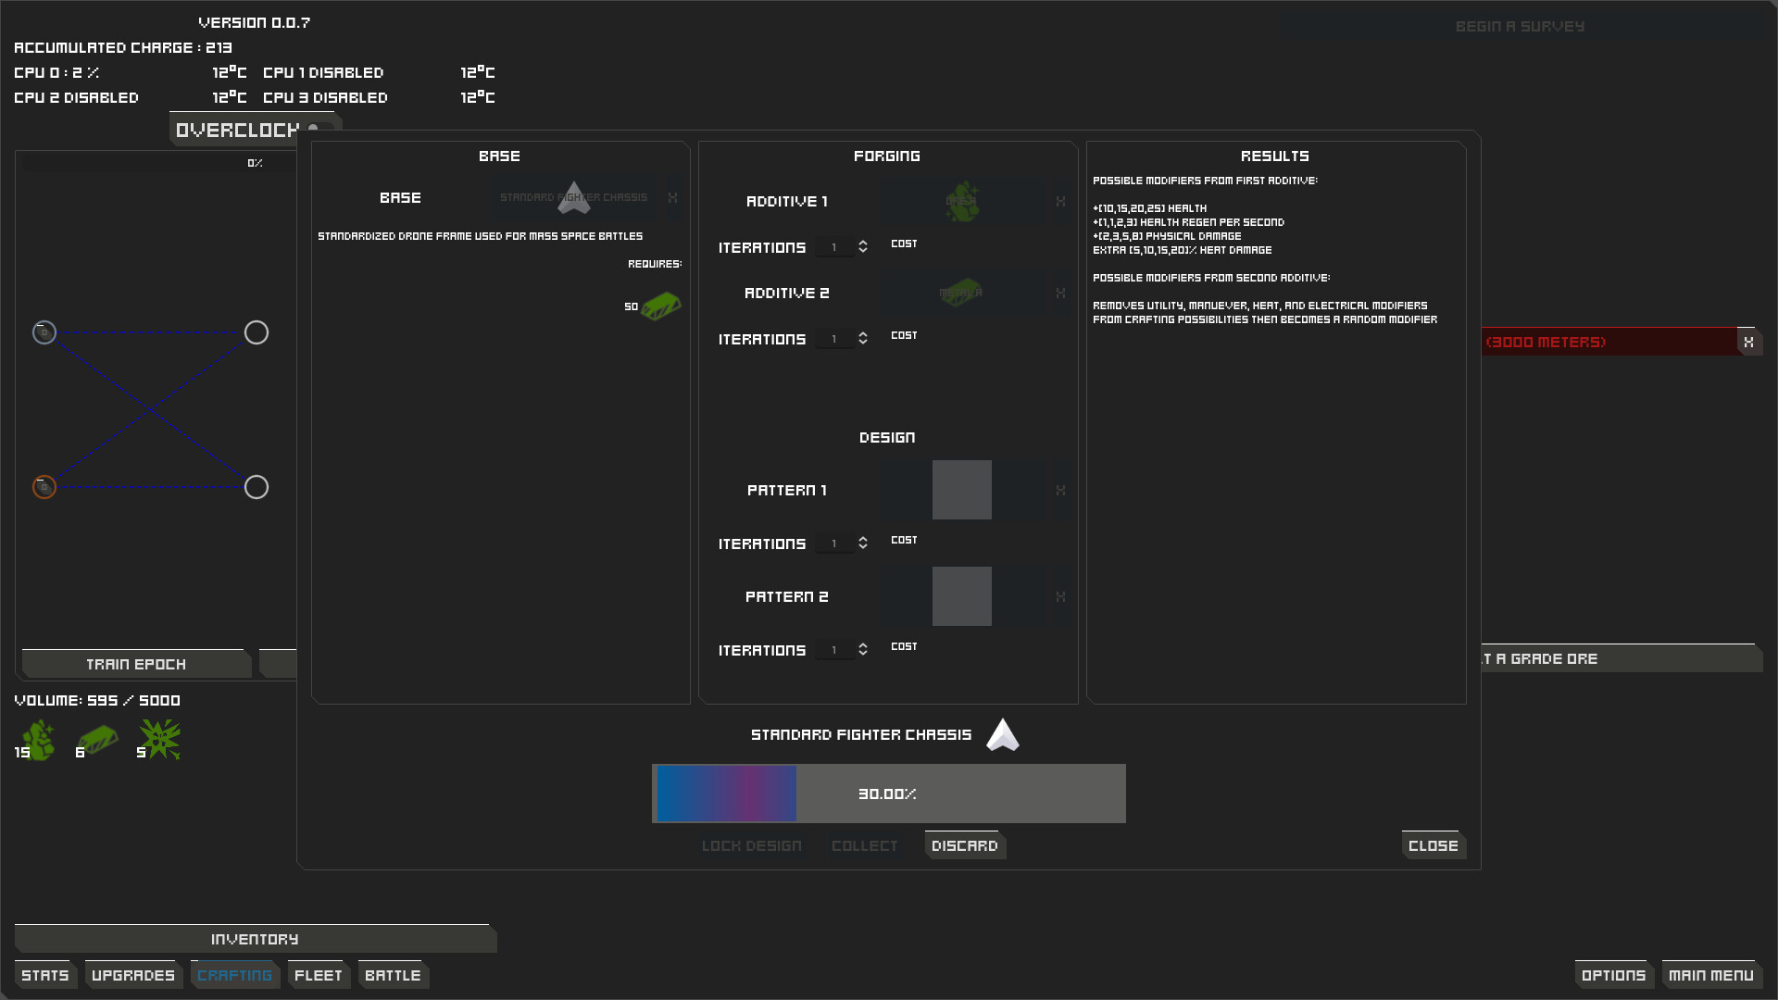Select the green ore item in inventory

tap(37, 740)
